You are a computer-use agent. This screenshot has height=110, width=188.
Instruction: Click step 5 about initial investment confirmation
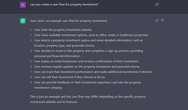[87, 61]
